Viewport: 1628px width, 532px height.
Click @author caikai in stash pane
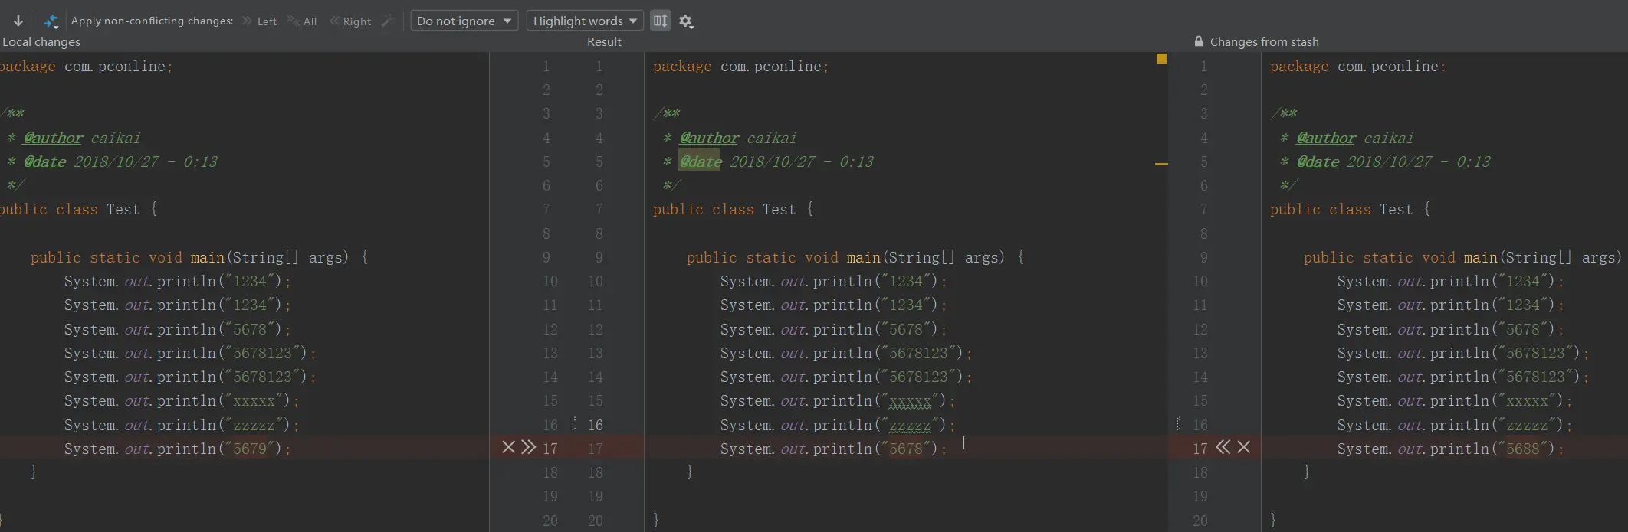(x=1354, y=138)
